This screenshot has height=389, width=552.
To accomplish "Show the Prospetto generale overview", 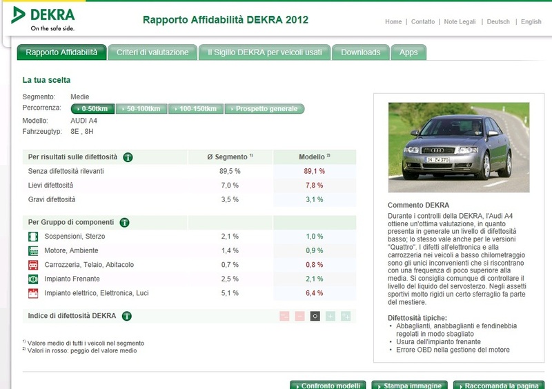I will coord(265,109).
